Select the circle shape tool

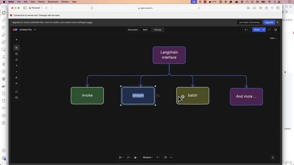tap(17, 60)
